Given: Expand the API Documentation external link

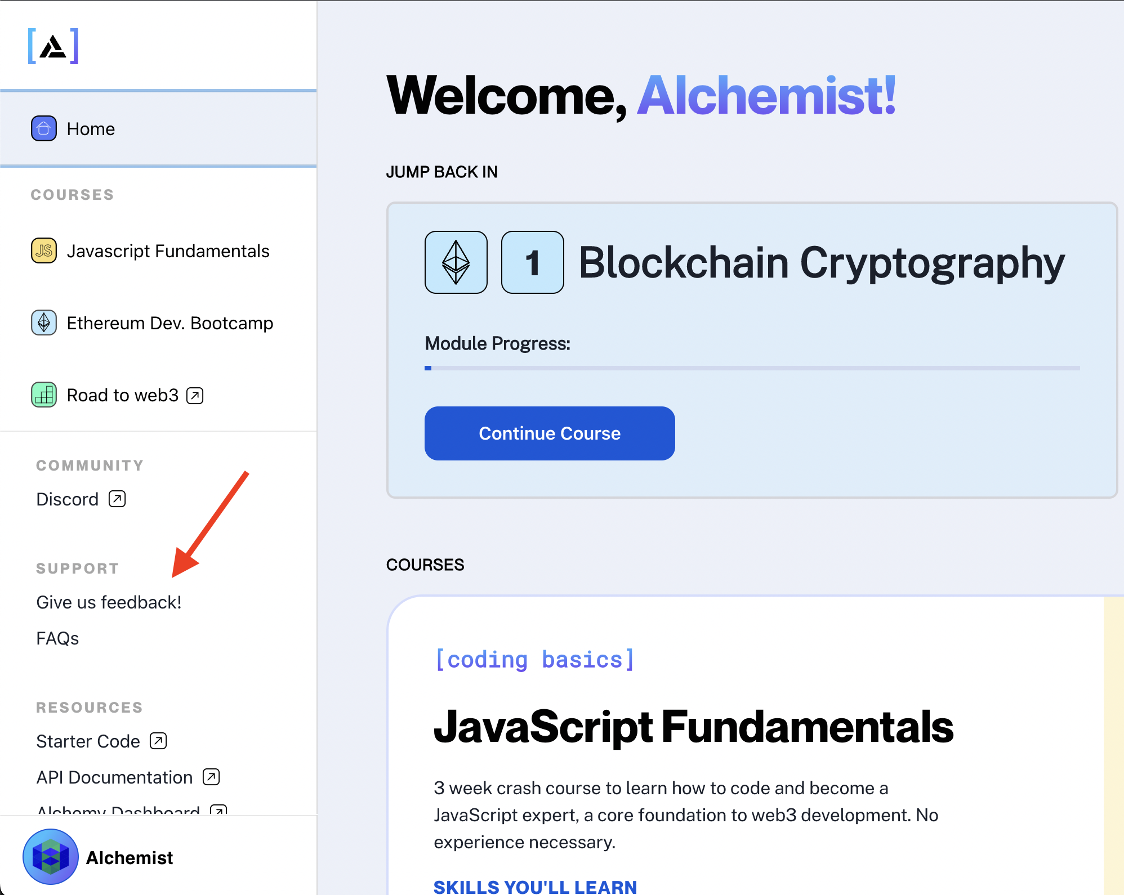Looking at the screenshot, I should click(211, 777).
